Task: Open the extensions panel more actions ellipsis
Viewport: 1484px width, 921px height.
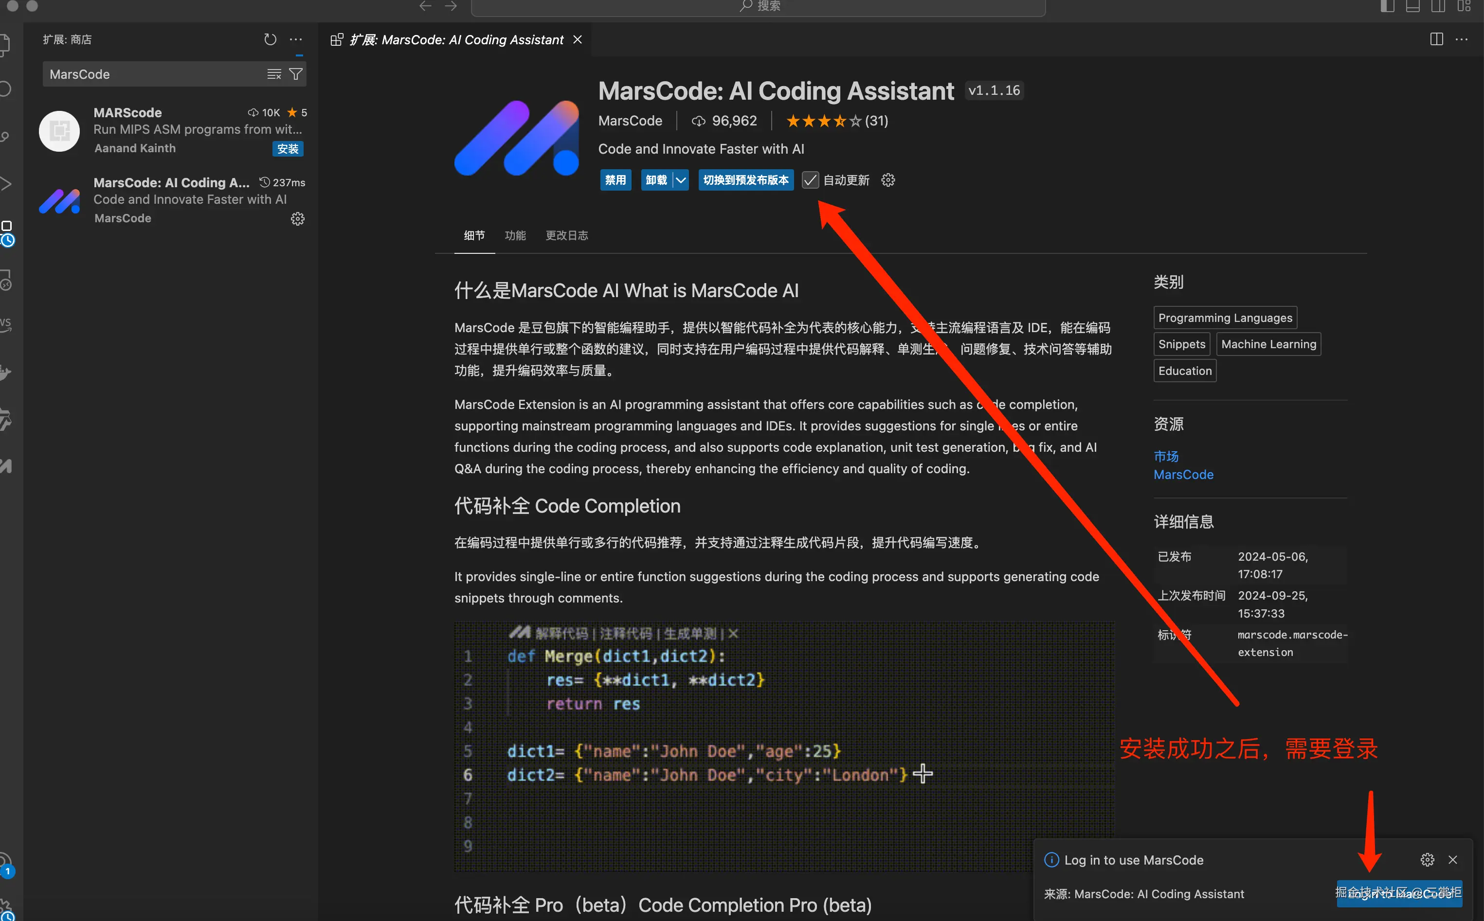Action: (x=296, y=39)
